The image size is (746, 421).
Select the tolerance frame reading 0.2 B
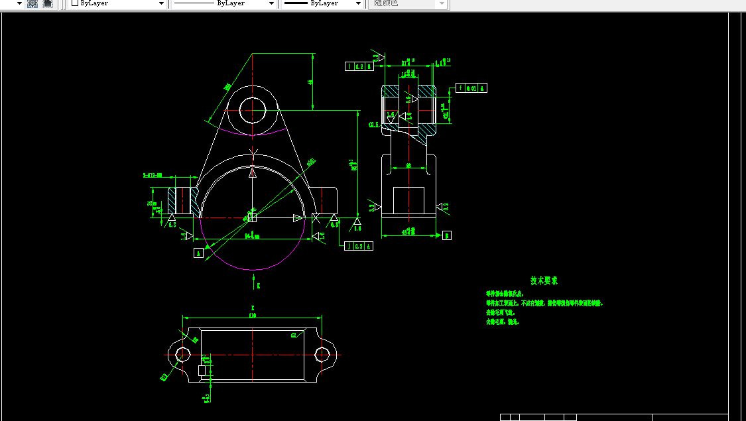point(359,66)
